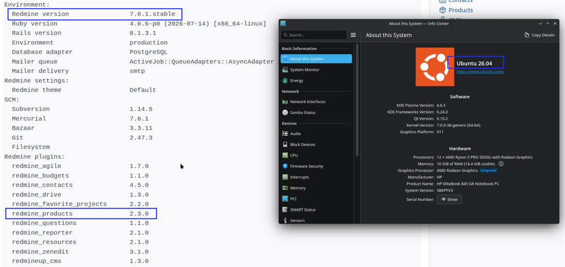
Task: Click the Environment value 'production'
Action: pyautogui.click(x=148, y=43)
